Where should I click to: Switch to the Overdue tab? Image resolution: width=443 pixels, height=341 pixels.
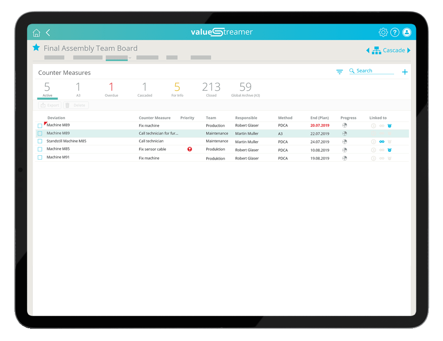point(111,89)
